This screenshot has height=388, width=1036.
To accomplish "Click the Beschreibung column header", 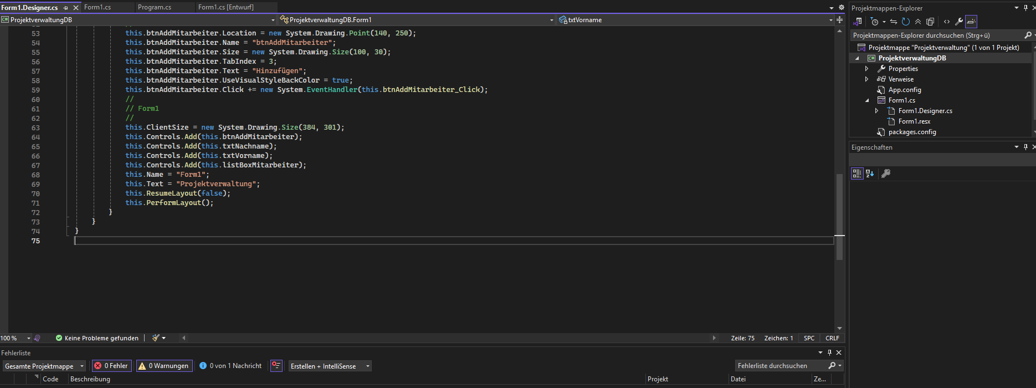I will coord(90,379).
